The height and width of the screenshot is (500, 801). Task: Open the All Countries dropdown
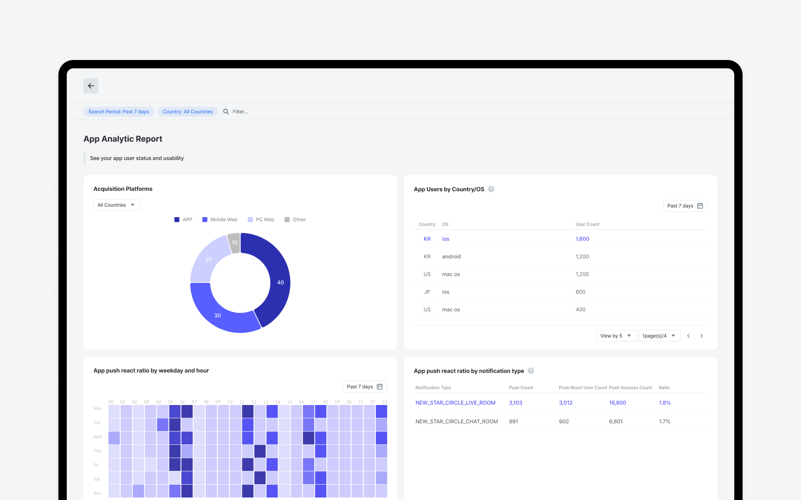(x=116, y=205)
